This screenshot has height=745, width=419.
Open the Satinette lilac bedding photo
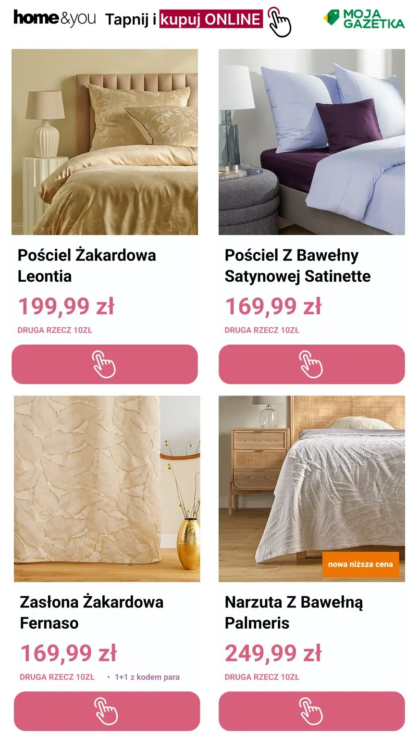tap(312, 142)
